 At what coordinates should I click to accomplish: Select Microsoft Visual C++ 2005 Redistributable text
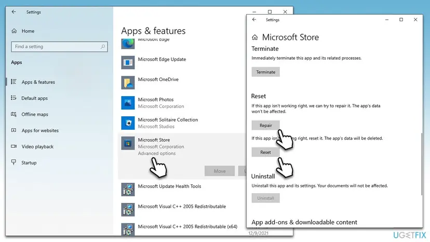coord(182,206)
